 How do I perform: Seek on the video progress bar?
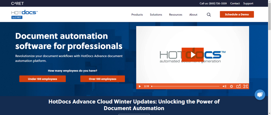pyautogui.click(x=185, y=86)
